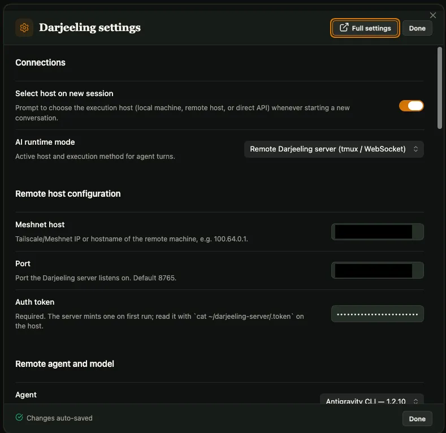Click the Auth token password field
Viewport: 446px width, 433px height.
point(377,314)
